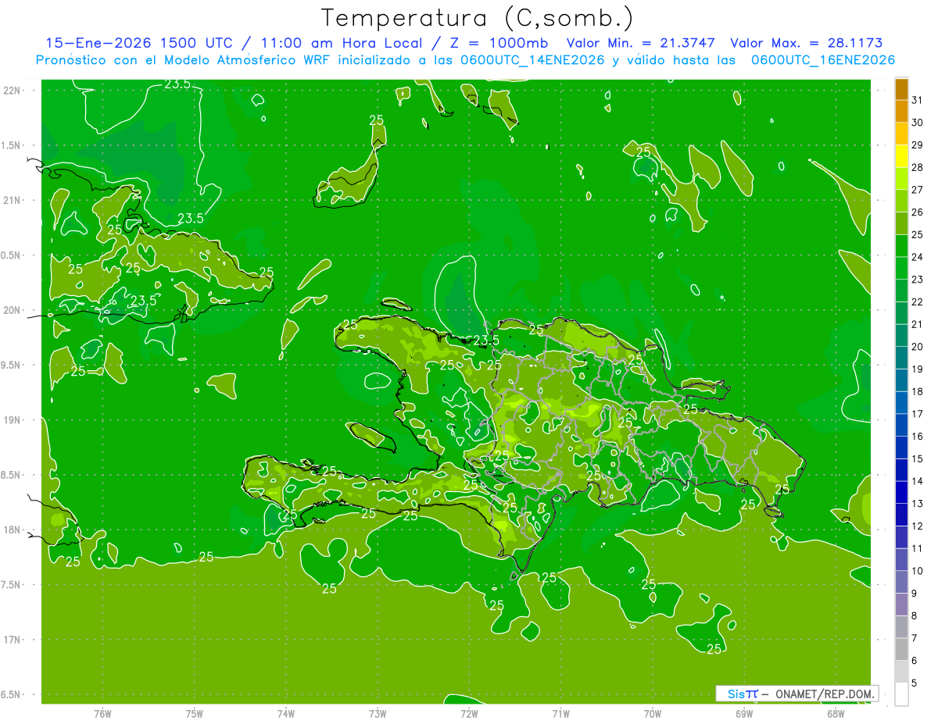Click the '22N' latitude label
This screenshot has width=938, height=724.
pos(13,91)
